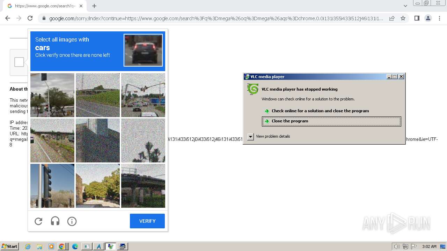Go forward in Chrome
This screenshot has height=251, width=447.
[x=19, y=18]
